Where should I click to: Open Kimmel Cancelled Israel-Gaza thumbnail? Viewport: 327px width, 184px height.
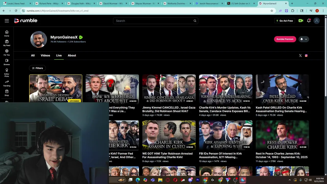point(169,89)
